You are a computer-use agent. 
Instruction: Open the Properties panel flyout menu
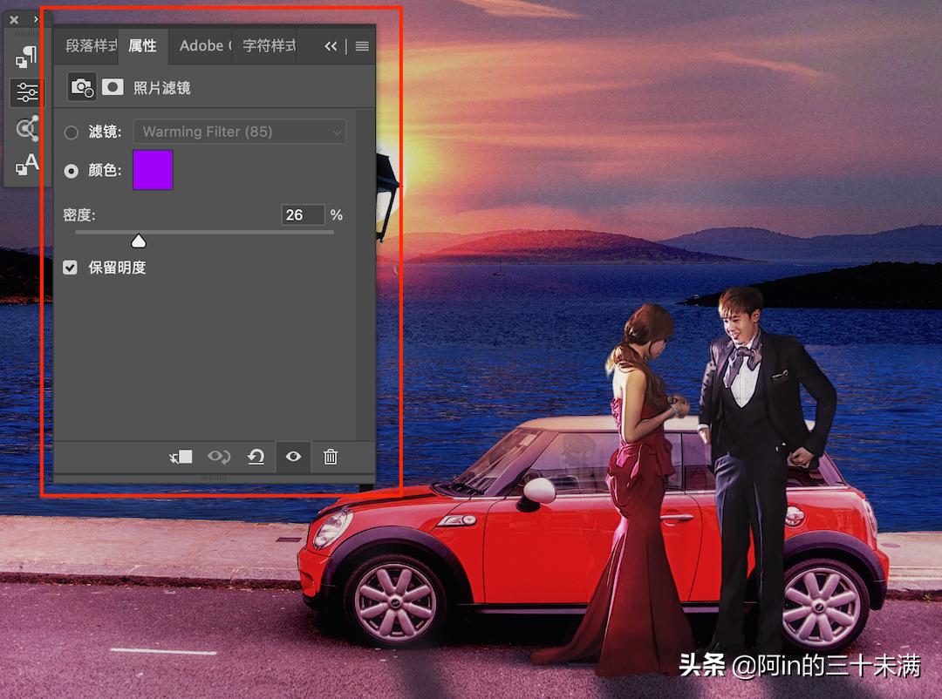[x=362, y=46]
